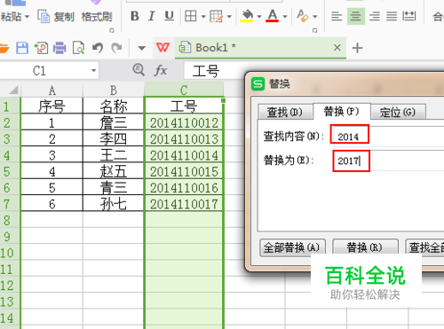Click the 全部替换(A) button
The image size is (444, 329).
tap(292, 247)
